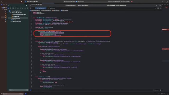Open the Symbol navigator in front window

13,8
